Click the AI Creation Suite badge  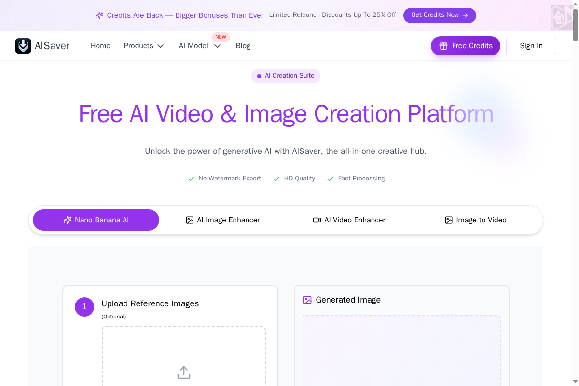pos(286,76)
